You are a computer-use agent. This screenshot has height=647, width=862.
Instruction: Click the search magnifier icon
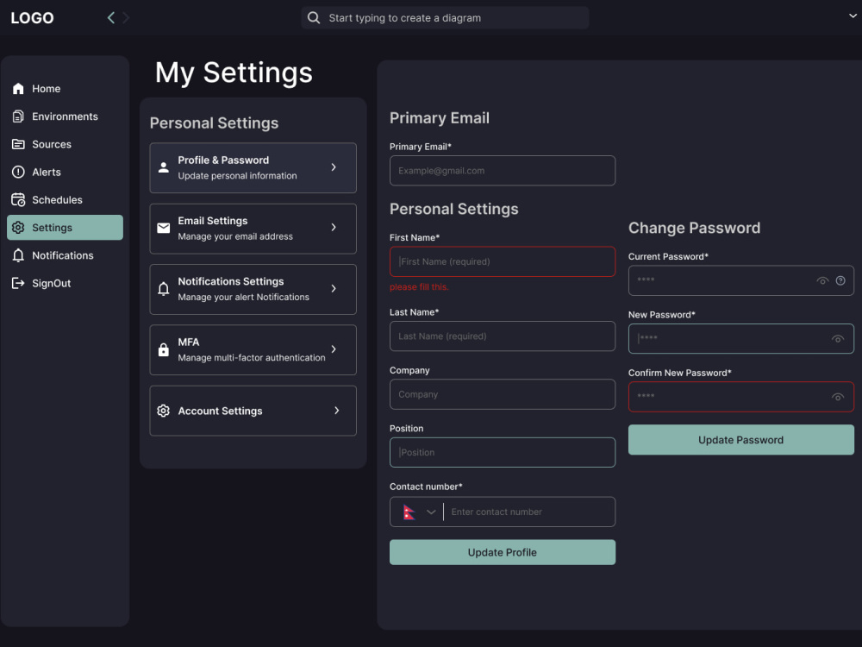[x=314, y=17]
